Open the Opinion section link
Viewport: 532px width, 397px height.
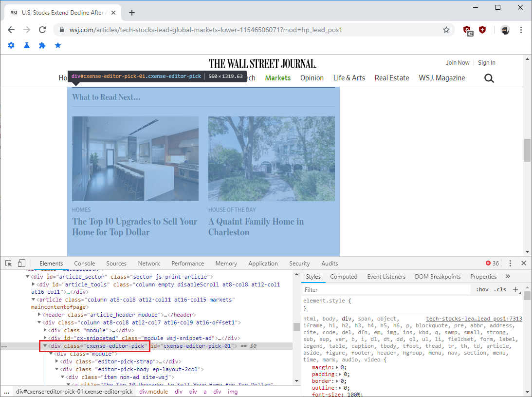[312, 78]
